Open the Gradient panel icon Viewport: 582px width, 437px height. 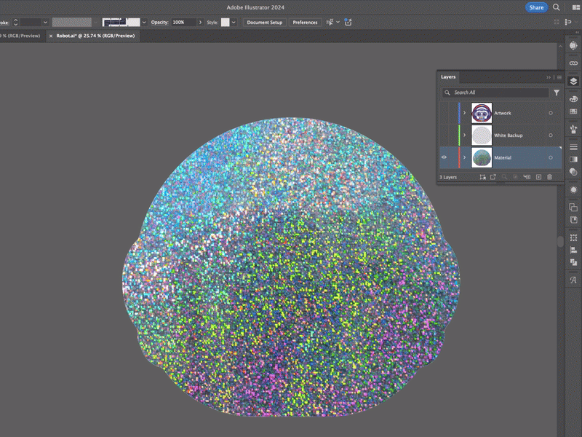(x=573, y=160)
